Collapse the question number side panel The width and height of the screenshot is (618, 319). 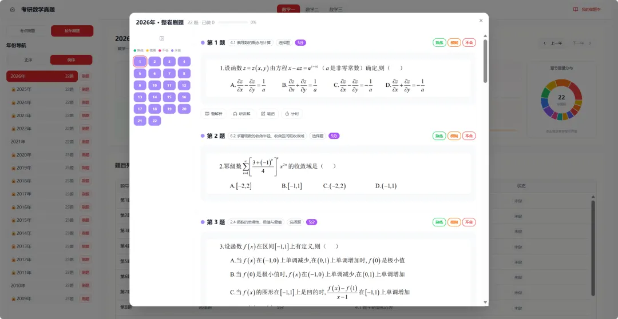162,38
